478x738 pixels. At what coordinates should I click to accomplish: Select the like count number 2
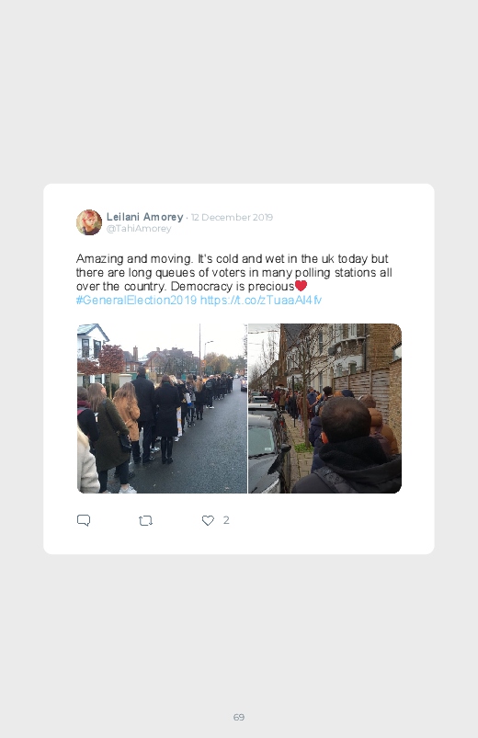(x=226, y=520)
